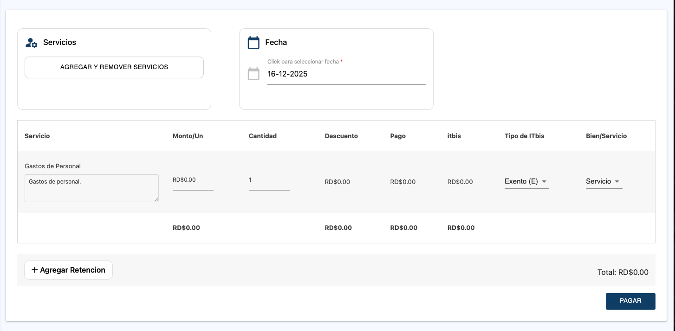
Task: Open date picker via gray calendar icon
Action: click(253, 74)
